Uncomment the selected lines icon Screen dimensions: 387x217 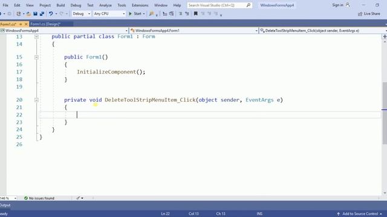[x=187, y=14]
